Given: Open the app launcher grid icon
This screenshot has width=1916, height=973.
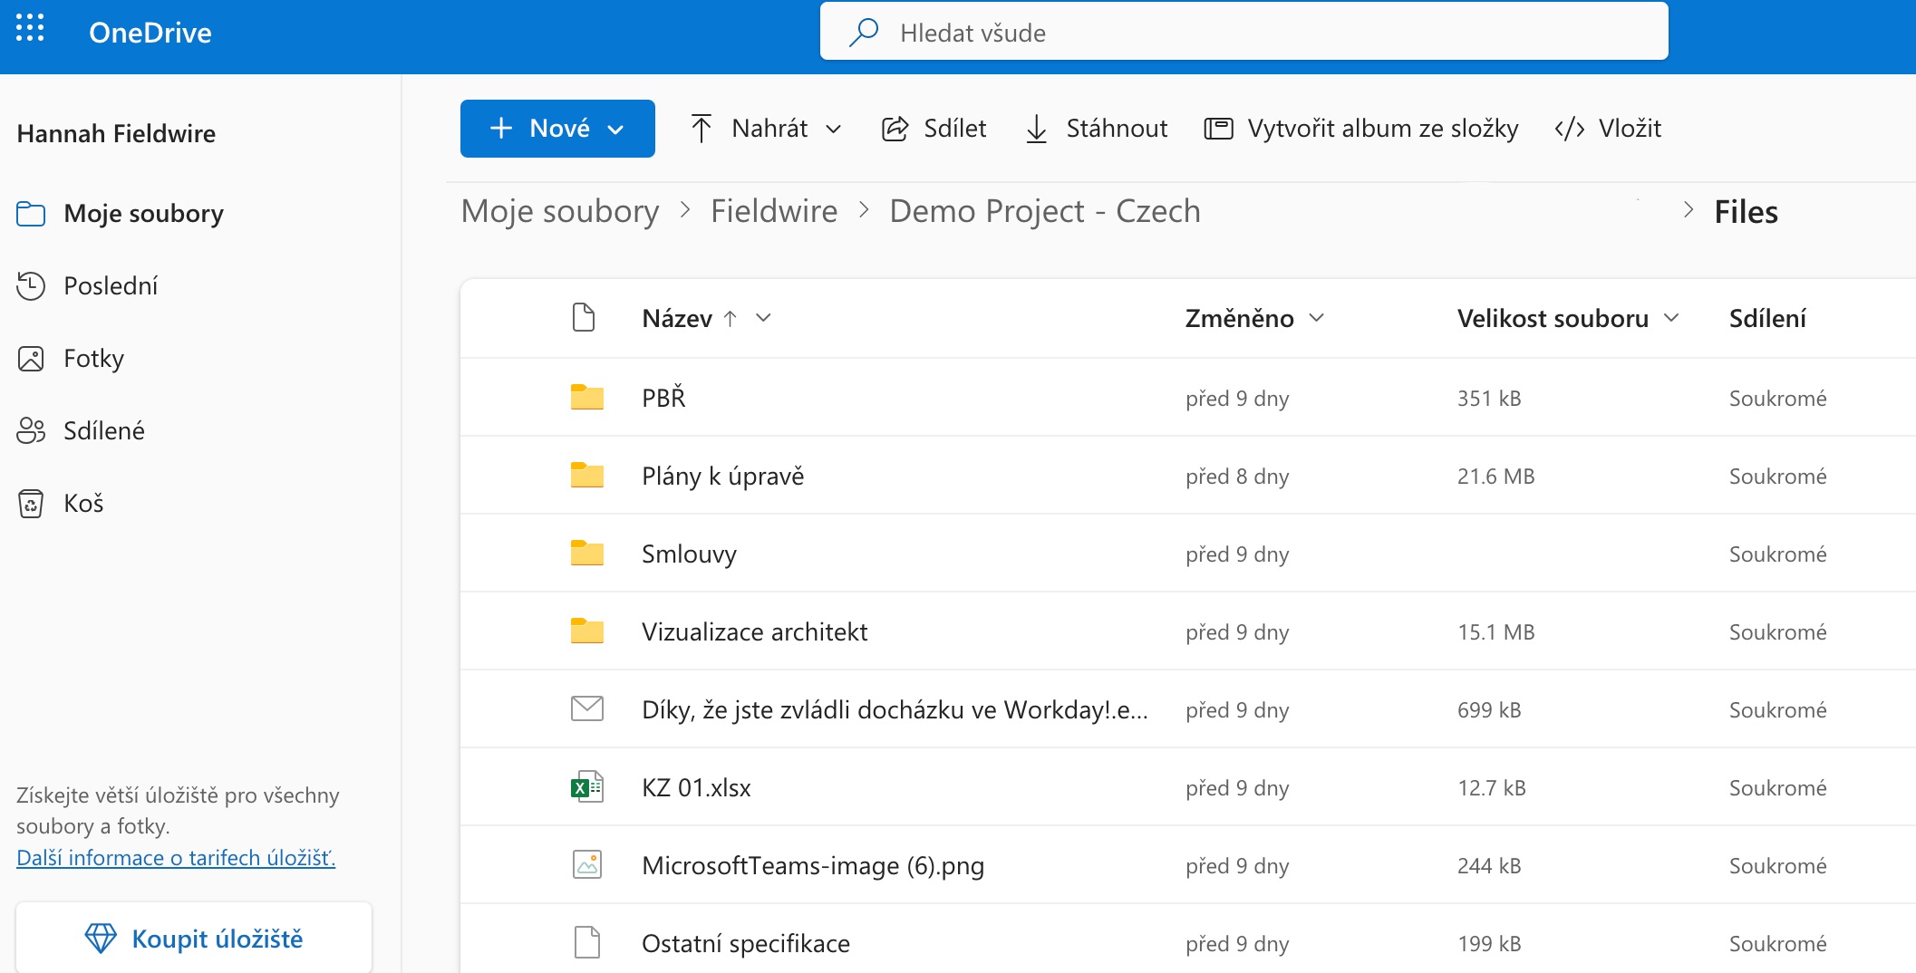Looking at the screenshot, I should (30, 28).
